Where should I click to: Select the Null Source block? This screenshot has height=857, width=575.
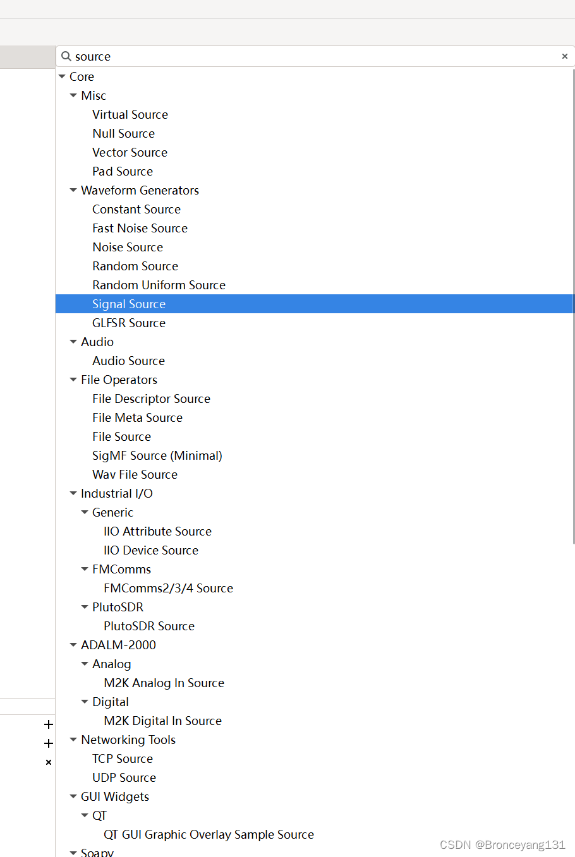click(x=124, y=133)
